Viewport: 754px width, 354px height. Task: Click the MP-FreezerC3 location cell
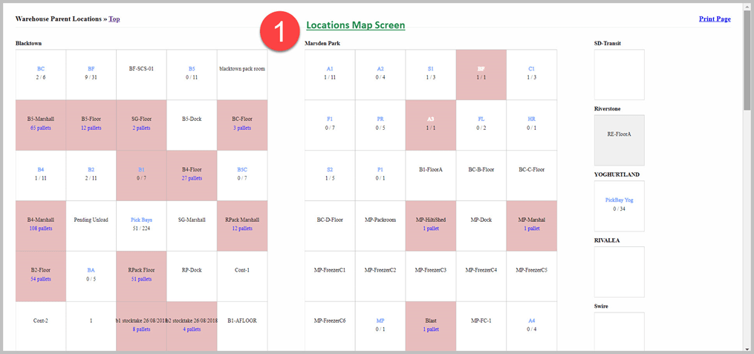point(430,270)
